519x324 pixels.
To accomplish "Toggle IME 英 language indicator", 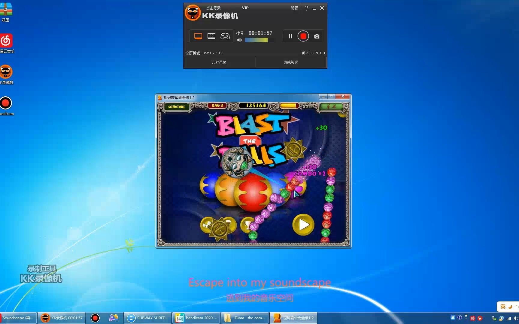I will [x=503, y=307].
